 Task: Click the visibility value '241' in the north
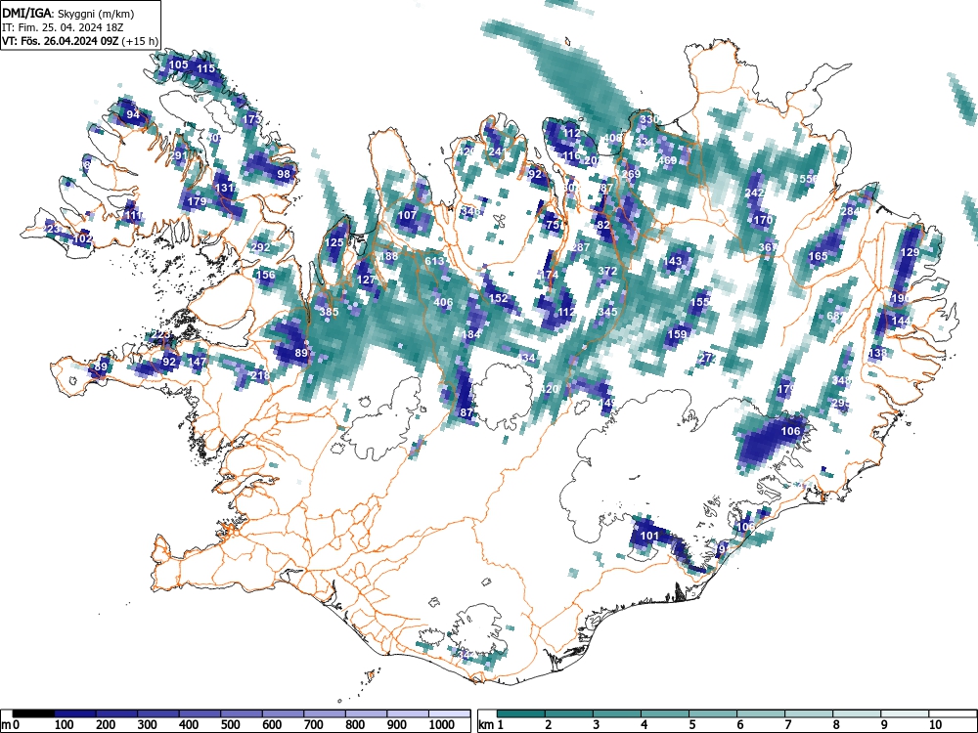(x=499, y=151)
